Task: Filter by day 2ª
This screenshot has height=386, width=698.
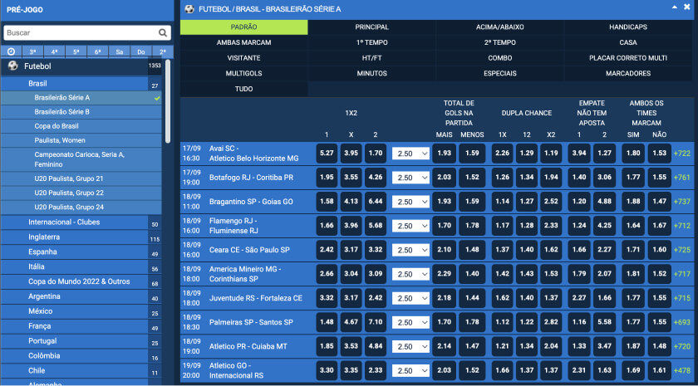Action: coord(163,51)
